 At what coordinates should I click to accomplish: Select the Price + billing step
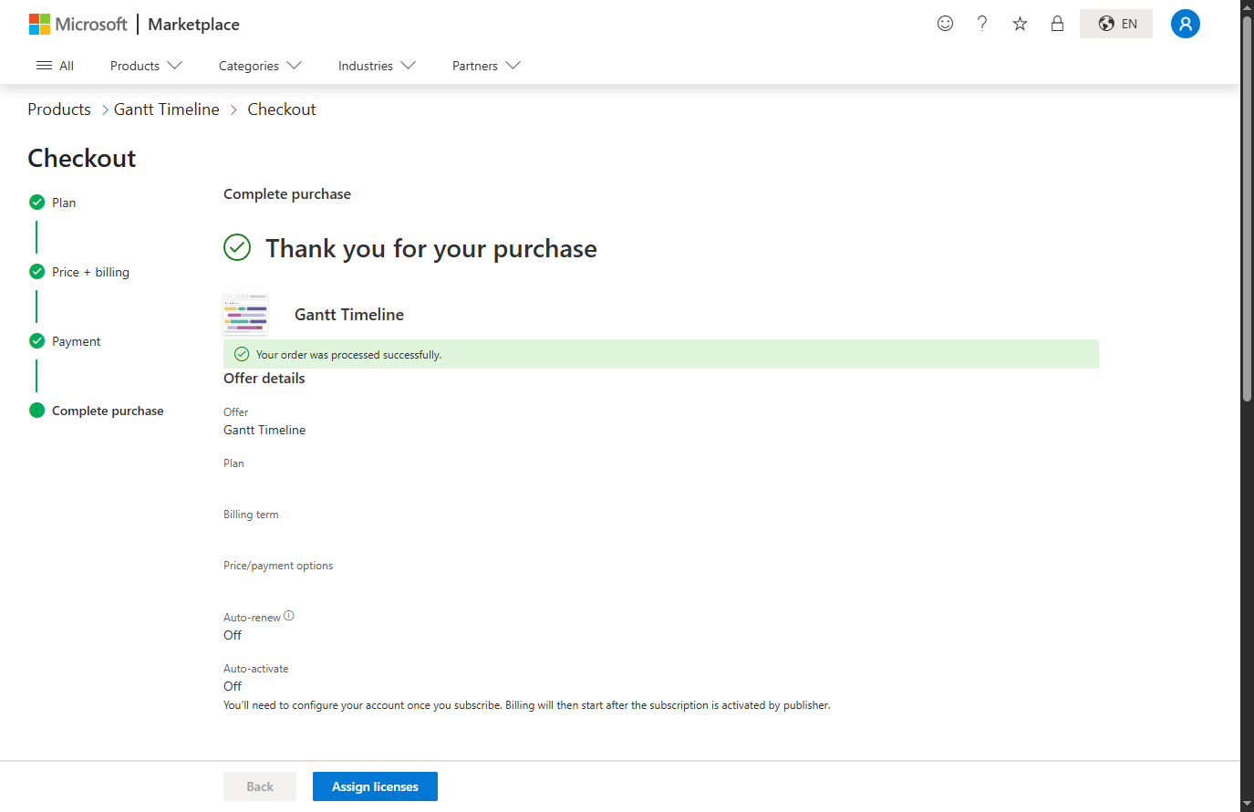tap(79, 272)
